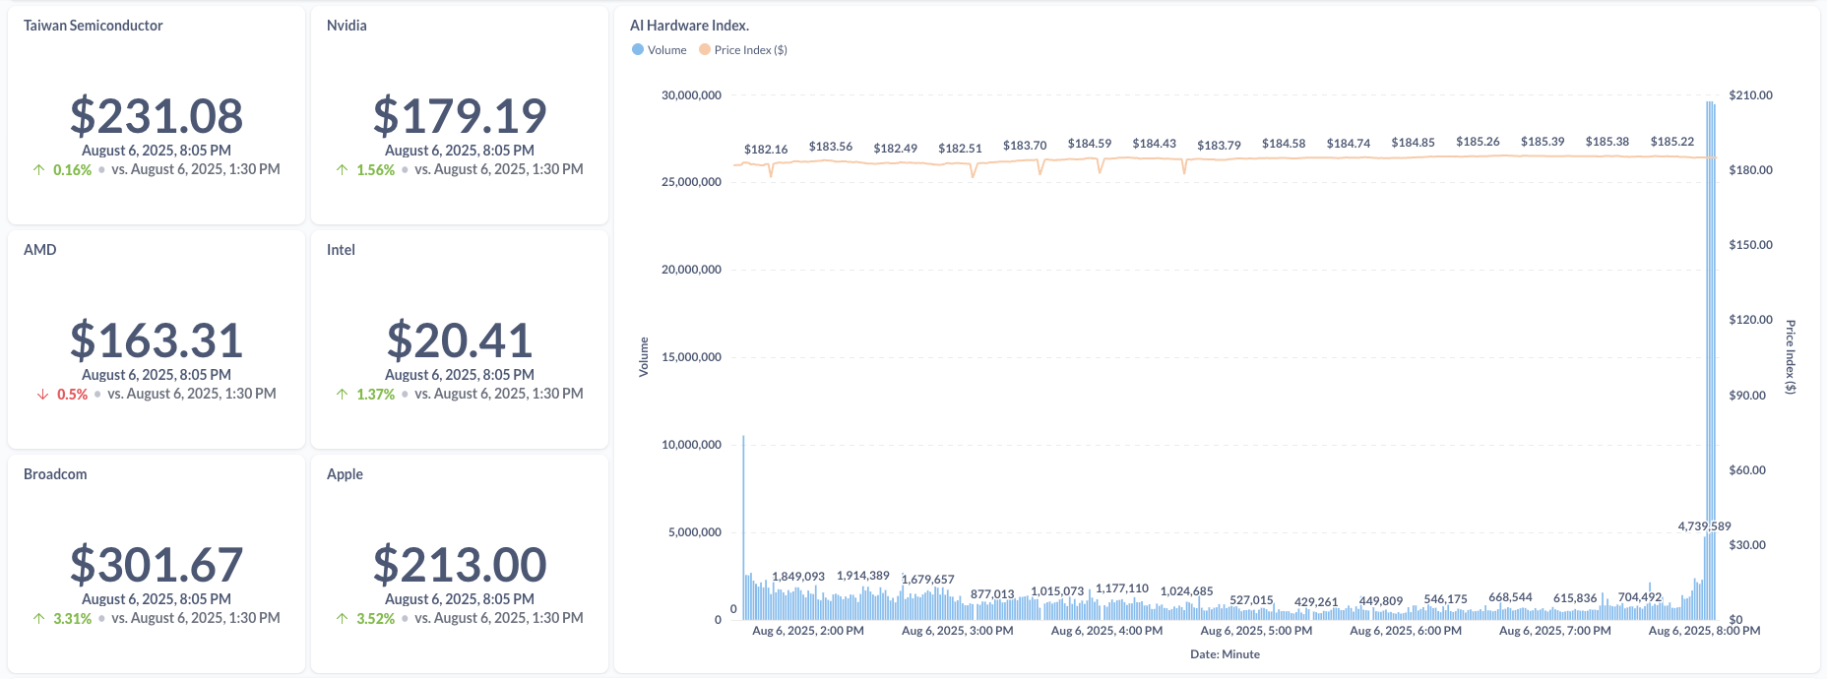Click the 0.16% change in Taiwan Semiconductor card
This screenshot has height=679, width=1827.
coord(72,170)
